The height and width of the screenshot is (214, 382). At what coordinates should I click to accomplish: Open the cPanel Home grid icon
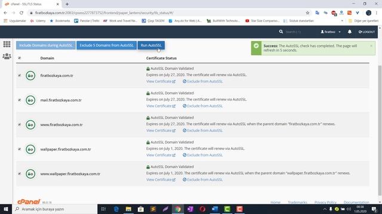tap(7, 44)
